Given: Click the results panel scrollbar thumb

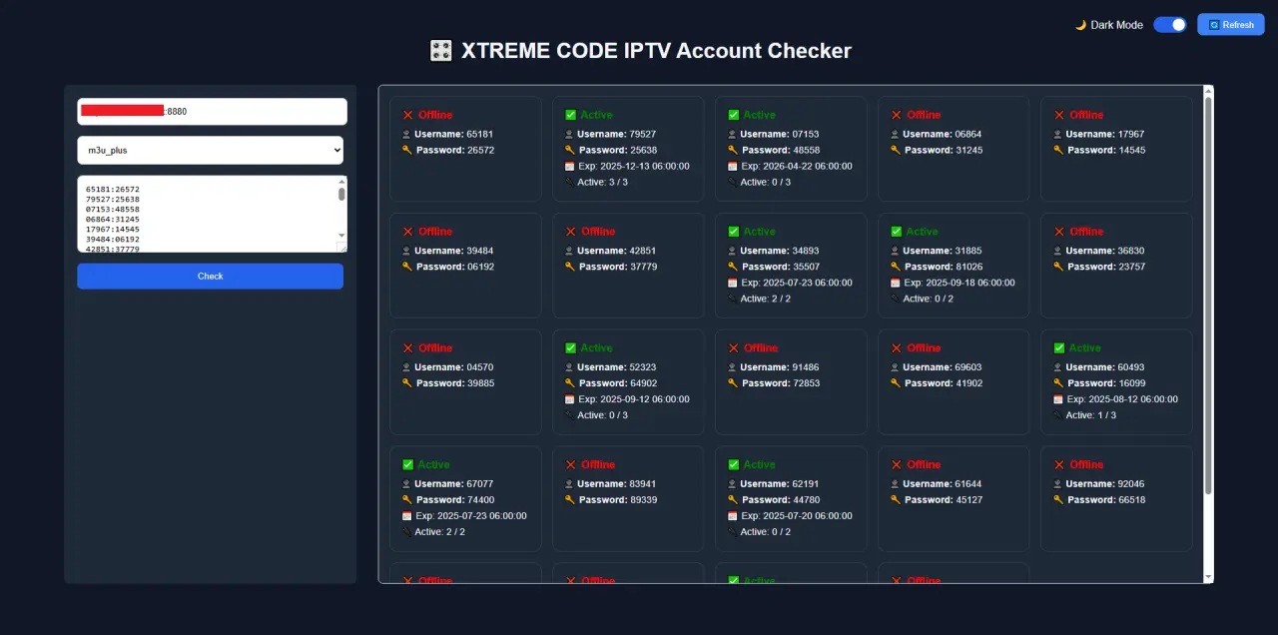Looking at the screenshot, I should click(x=1208, y=295).
